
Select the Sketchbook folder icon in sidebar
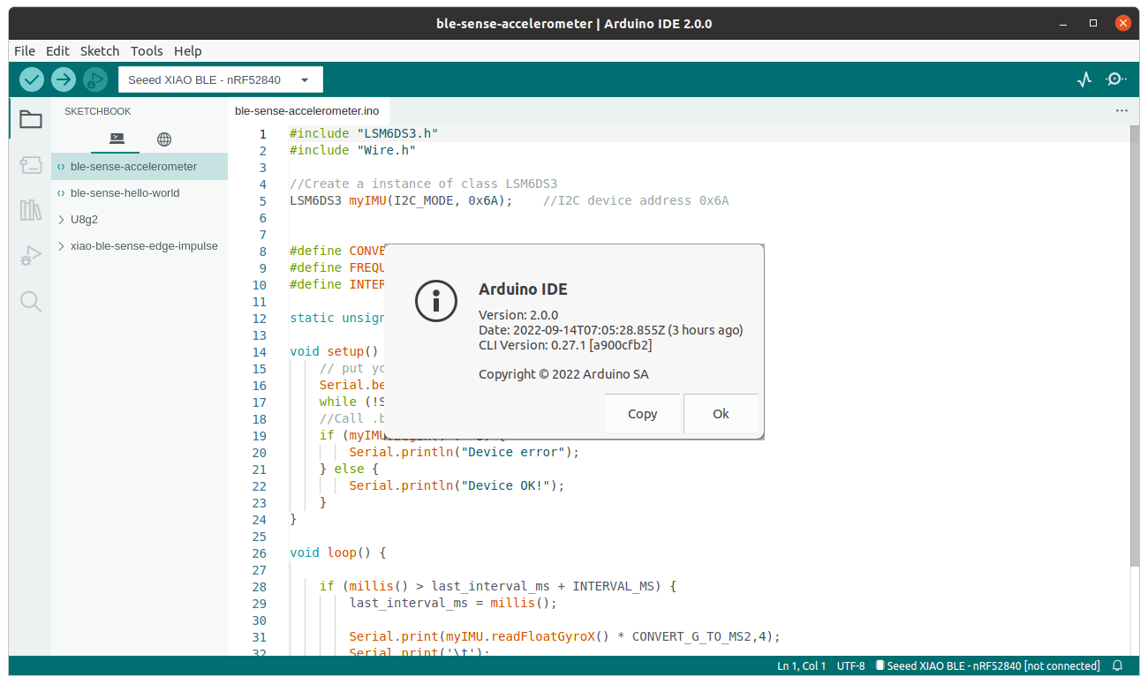click(x=29, y=118)
